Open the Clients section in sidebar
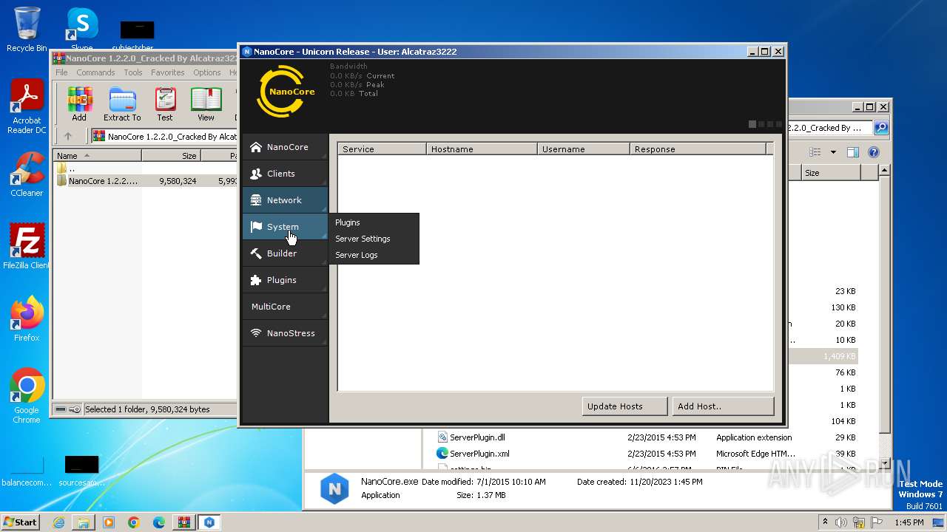 pos(285,174)
